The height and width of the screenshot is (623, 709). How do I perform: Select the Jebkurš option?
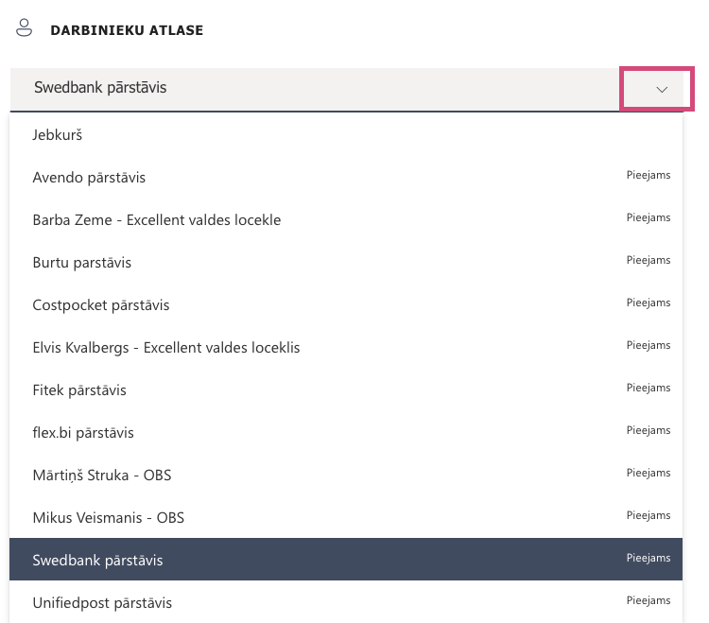pyautogui.click(x=58, y=135)
